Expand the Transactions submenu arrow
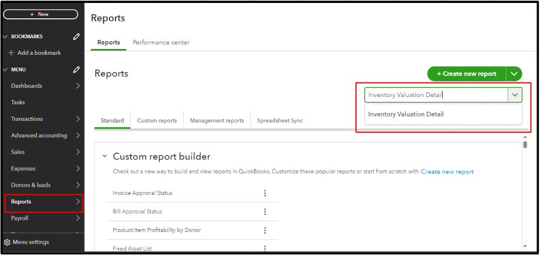Viewport: 540px width, 255px height. click(78, 119)
